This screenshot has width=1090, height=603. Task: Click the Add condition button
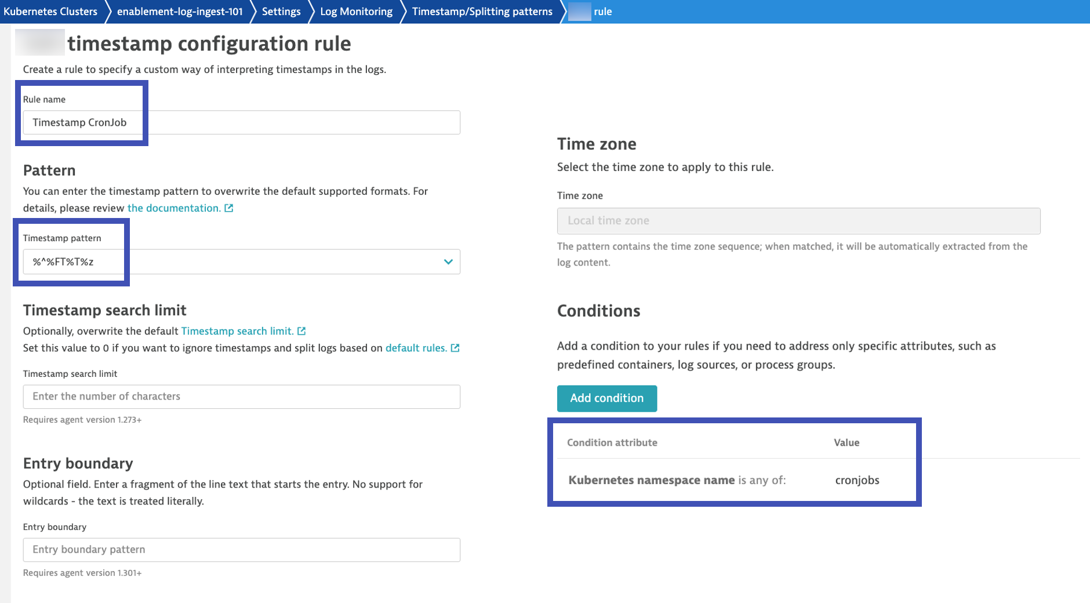point(606,398)
